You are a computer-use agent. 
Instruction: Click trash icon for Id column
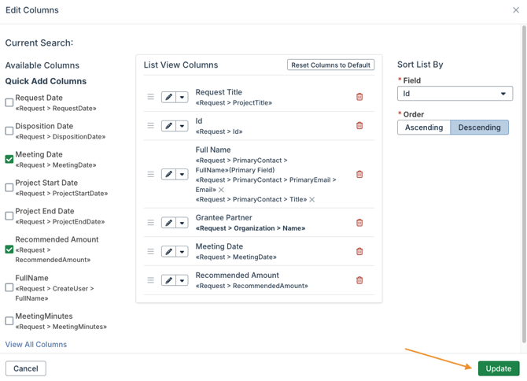click(x=359, y=126)
